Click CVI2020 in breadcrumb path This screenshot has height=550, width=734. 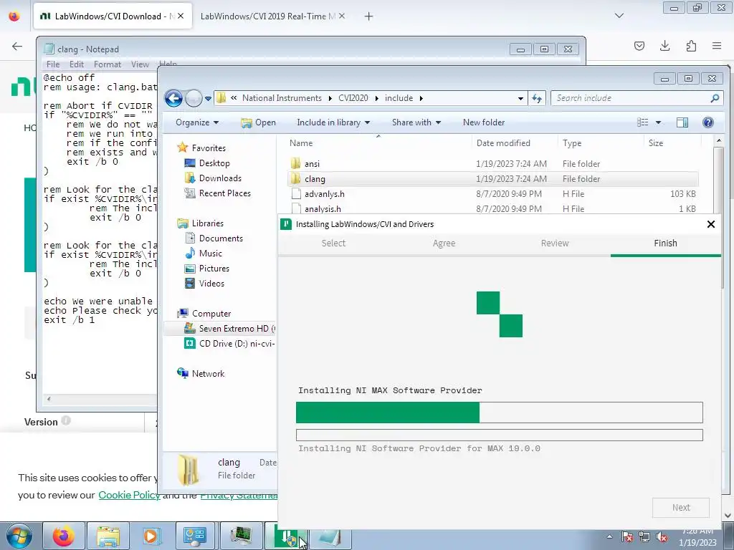(353, 98)
